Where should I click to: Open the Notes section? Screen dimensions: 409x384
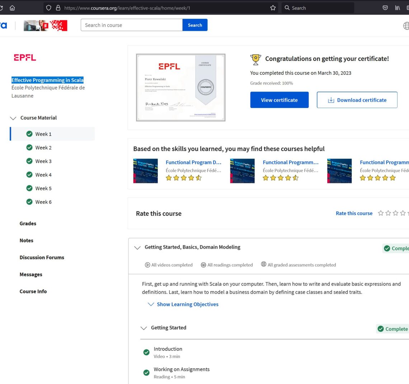26,240
